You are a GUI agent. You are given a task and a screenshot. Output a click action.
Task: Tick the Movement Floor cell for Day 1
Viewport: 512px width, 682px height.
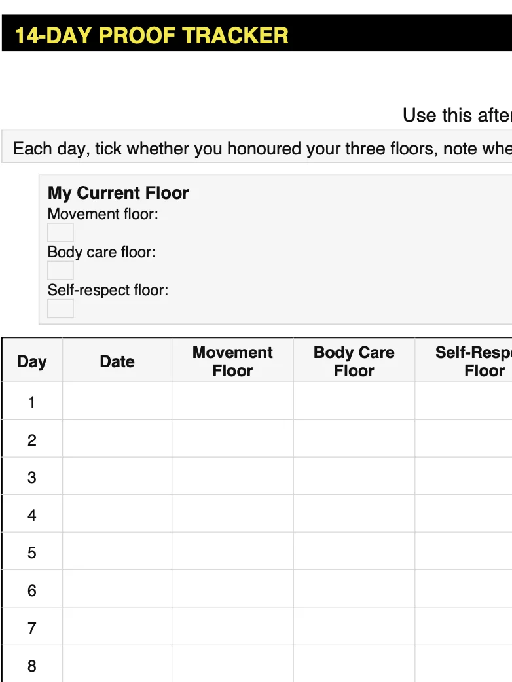coord(232,401)
